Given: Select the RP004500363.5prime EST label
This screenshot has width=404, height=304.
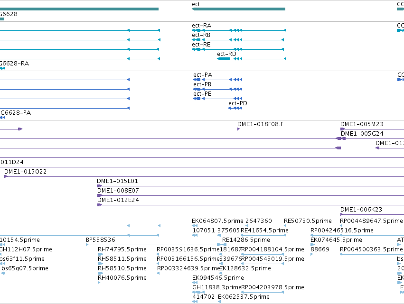Looking at the screenshot, I should [x=371, y=249].
